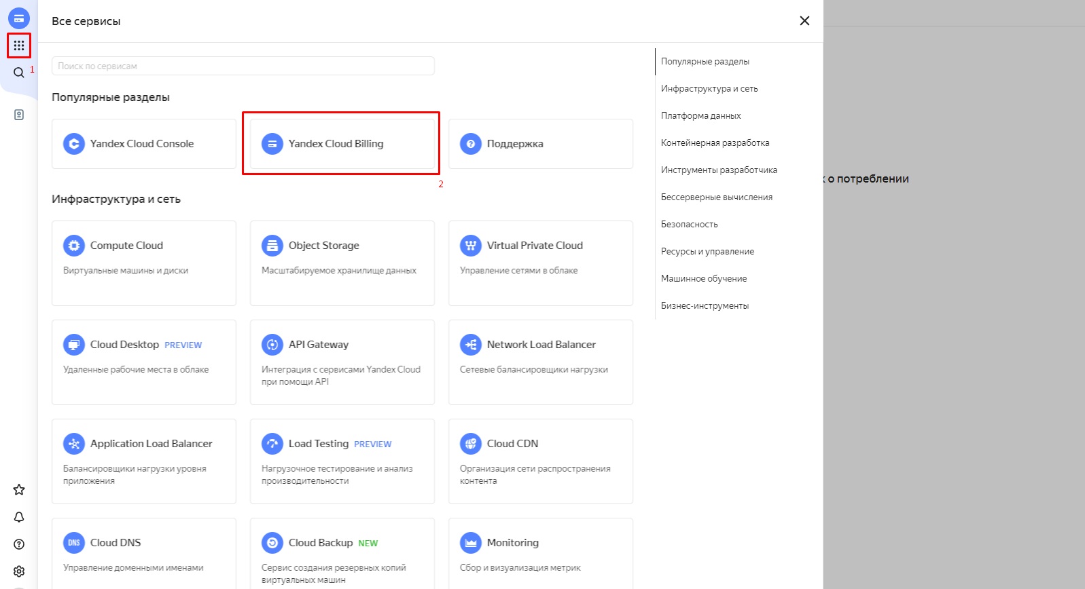Click the PREVIEW badge on Load Testing
The width and height of the screenshot is (1085, 589).
tap(373, 444)
